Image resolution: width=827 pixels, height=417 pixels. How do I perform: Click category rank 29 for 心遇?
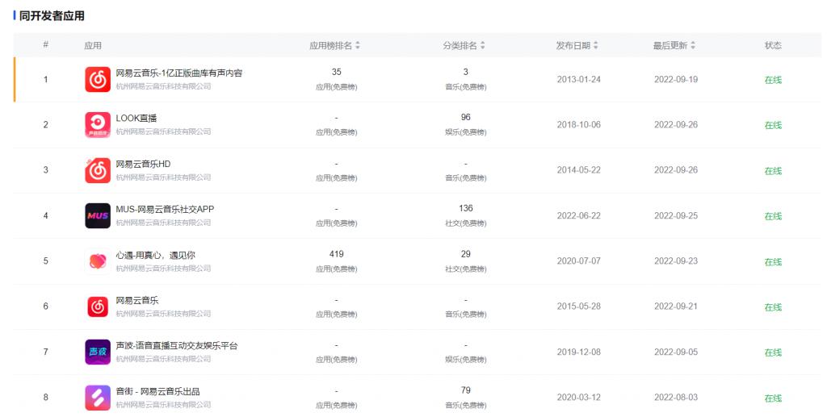click(466, 254)
